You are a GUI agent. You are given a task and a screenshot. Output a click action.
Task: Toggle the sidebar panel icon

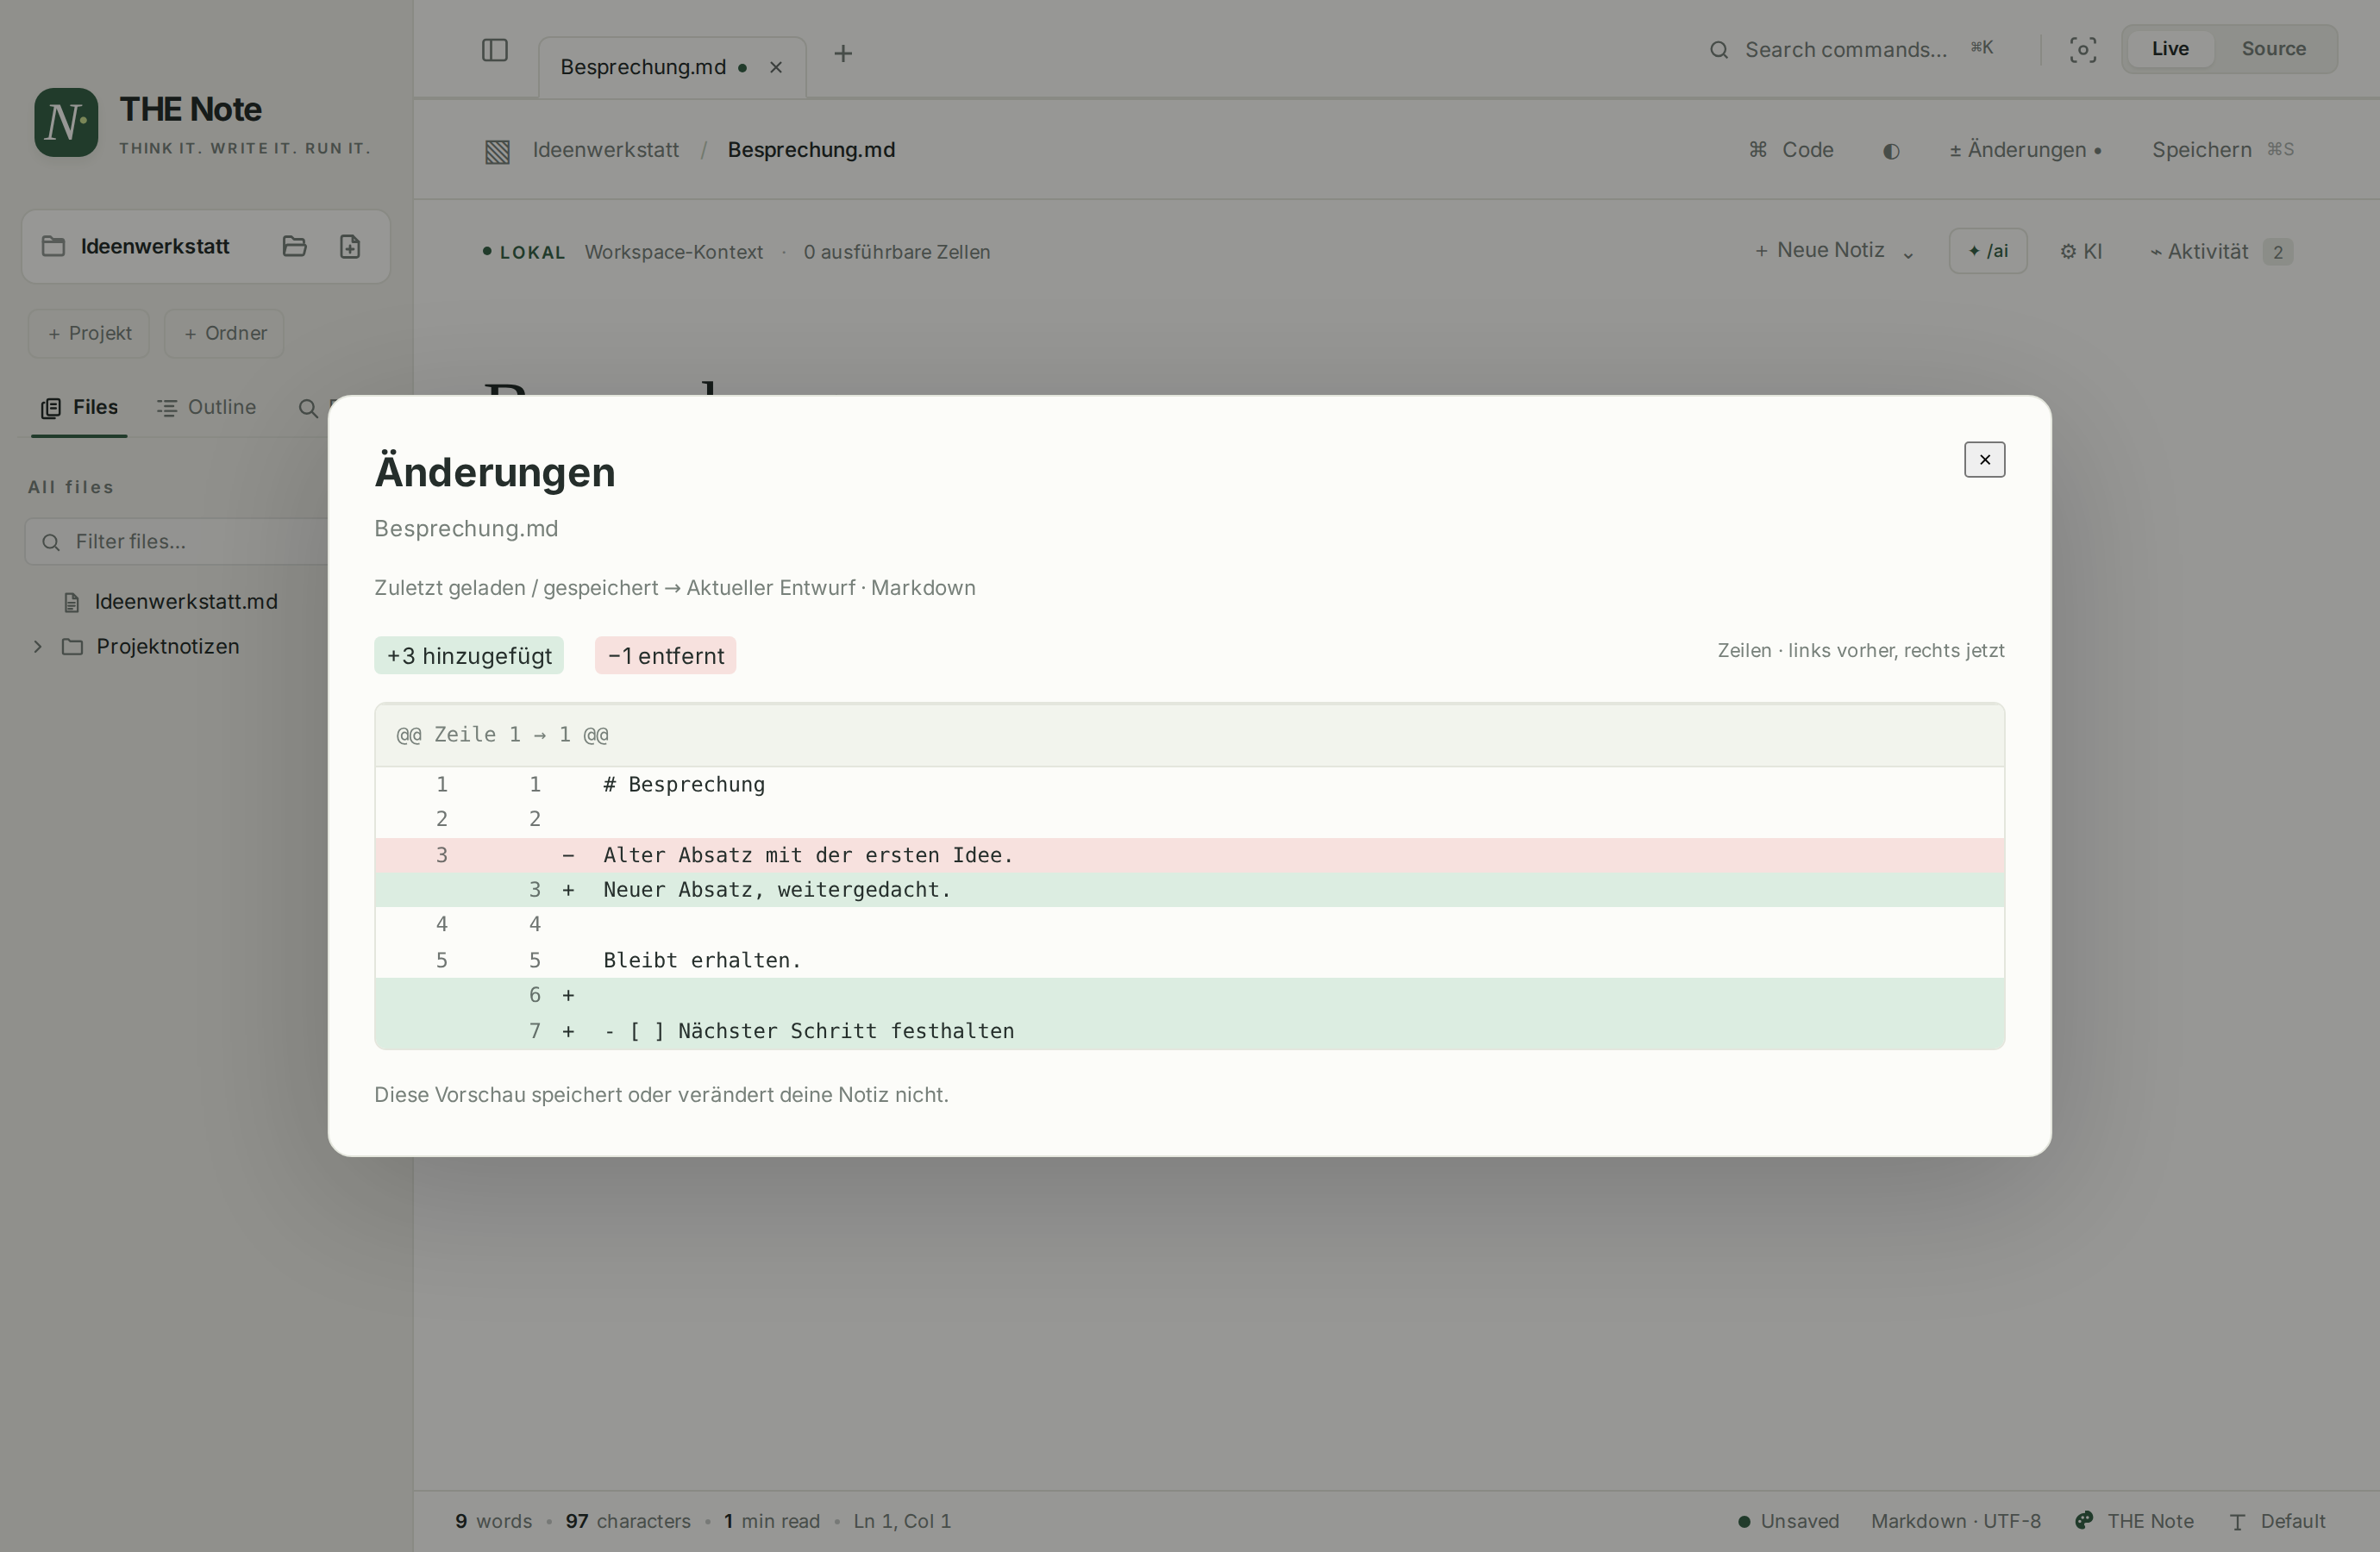point(495,50)
